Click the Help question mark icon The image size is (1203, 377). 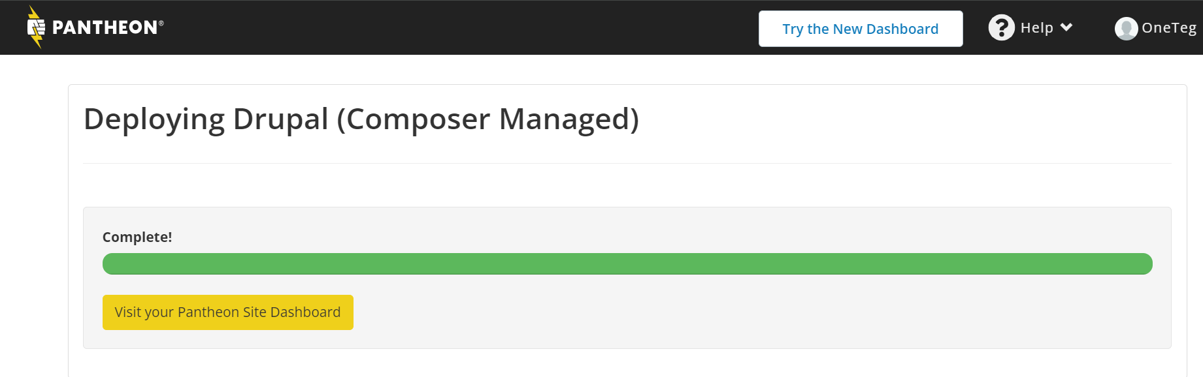pyautogui.click(x=1001, y=27)
